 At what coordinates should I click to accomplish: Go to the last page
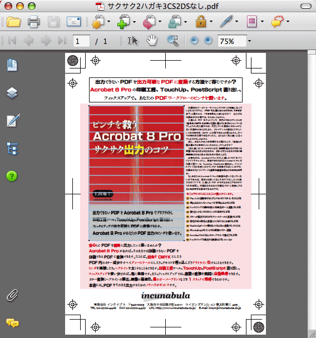click(x=62, y=41)
